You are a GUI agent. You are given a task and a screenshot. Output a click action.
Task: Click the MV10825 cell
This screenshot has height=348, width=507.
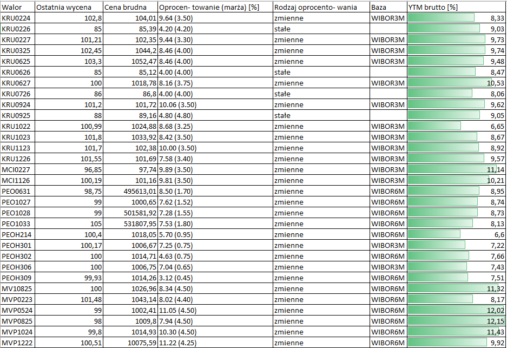(17, 289)
